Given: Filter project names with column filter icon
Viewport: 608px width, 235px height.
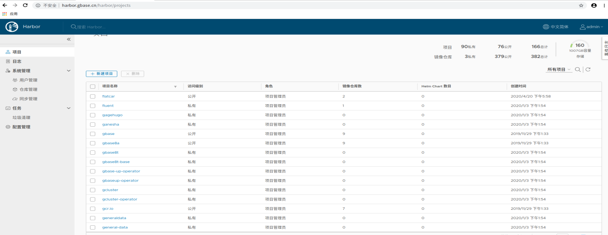Looking at the screenshot, I should pos(175,87).
